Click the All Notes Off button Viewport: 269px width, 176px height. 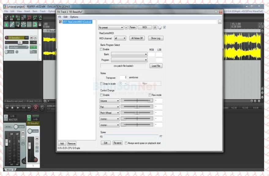coord(137,38)
